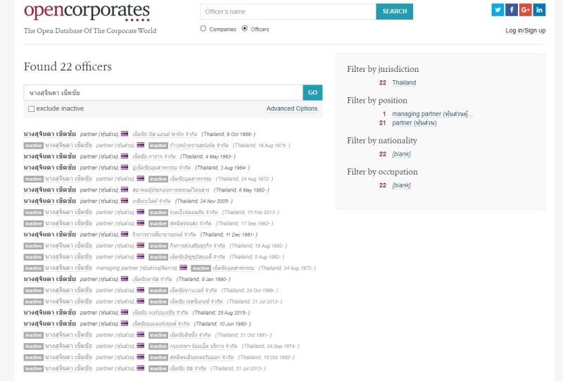Select the Officers radio button
This screenshot has height=381, width=563.
(245, 29)
